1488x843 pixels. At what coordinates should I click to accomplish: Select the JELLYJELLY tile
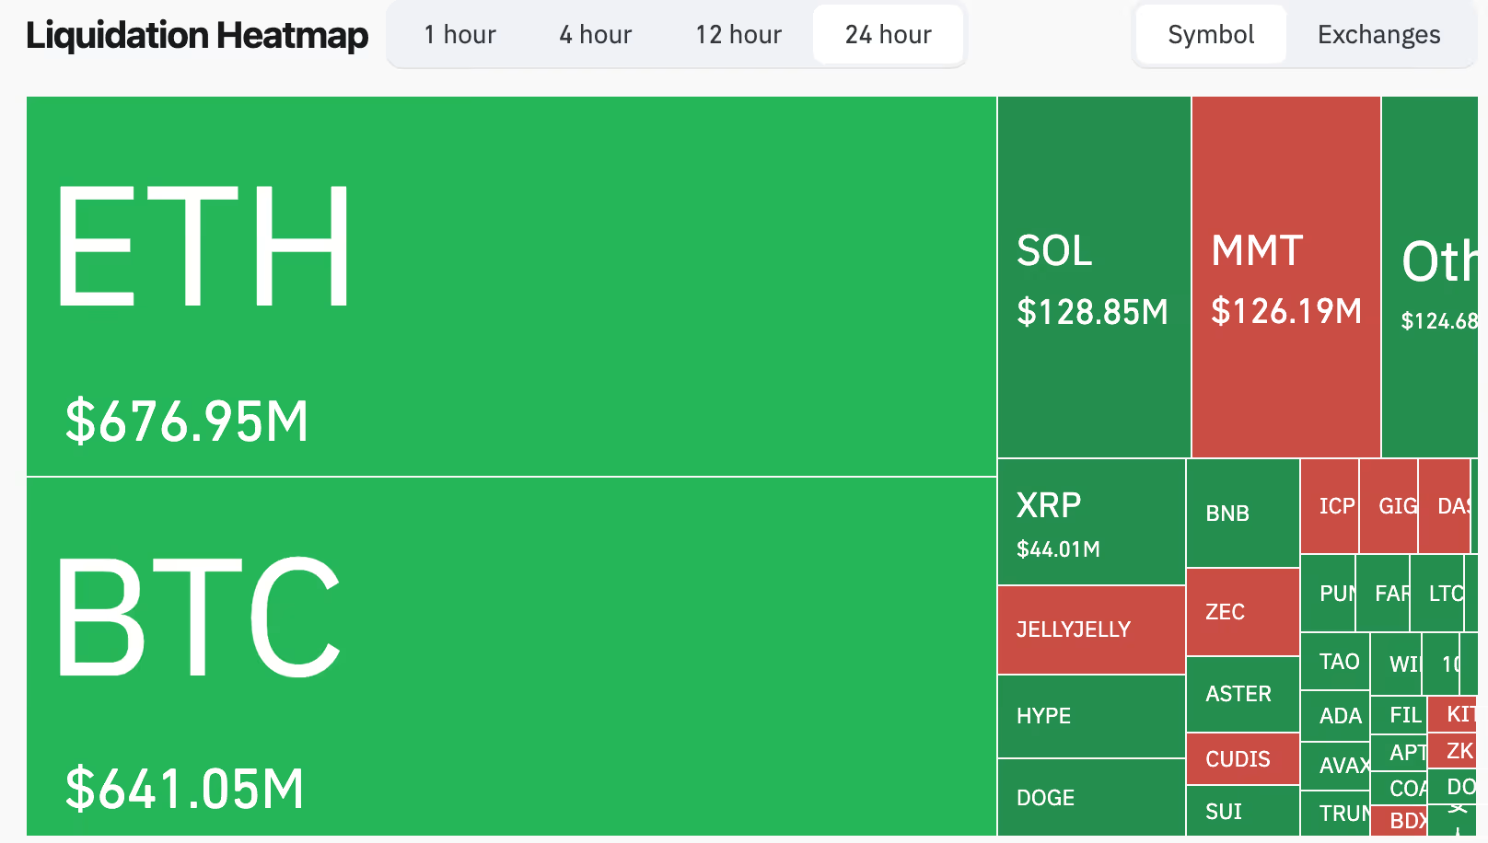[x=1091, y=629]
